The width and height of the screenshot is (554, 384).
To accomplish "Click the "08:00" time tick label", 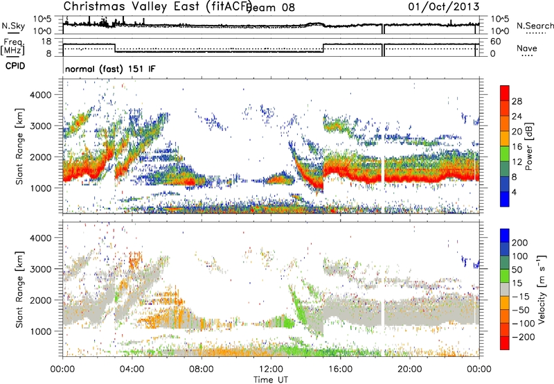I will [202, 369].
